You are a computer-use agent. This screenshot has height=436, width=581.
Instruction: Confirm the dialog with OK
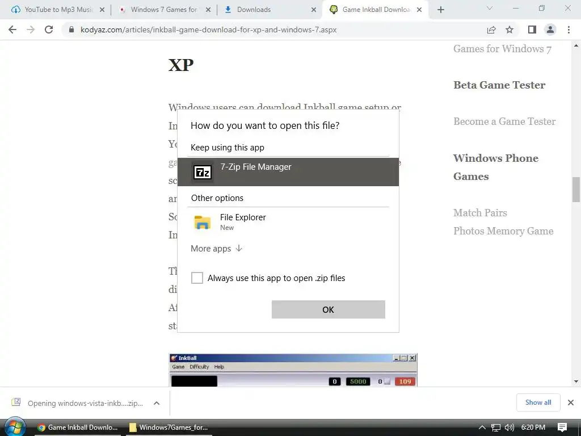(x=329, y=309)
